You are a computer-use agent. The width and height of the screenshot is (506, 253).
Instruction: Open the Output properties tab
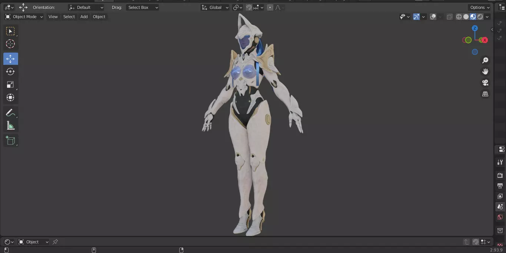500,186
